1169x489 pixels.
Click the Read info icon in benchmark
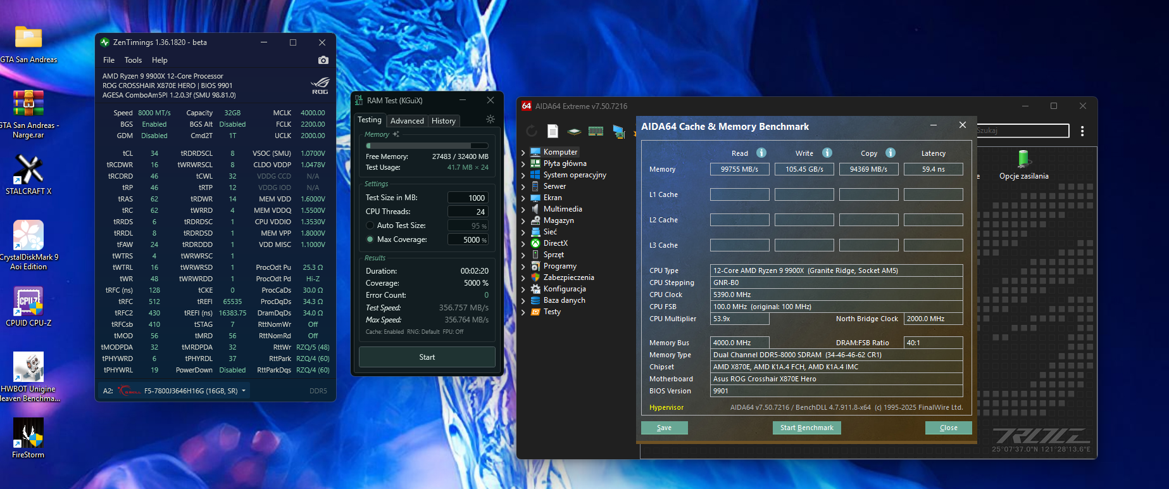761,153
